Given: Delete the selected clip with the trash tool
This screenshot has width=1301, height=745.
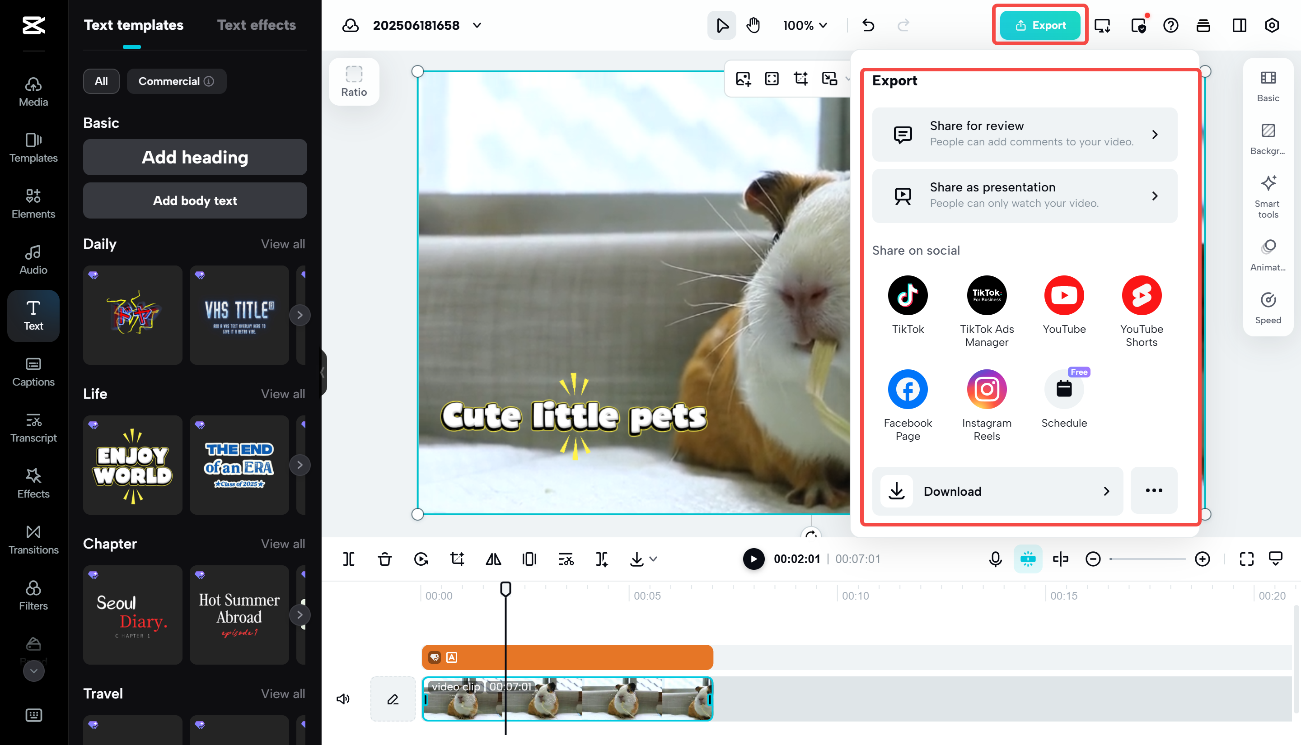Looking at the screenshot, I should (385, 559).
